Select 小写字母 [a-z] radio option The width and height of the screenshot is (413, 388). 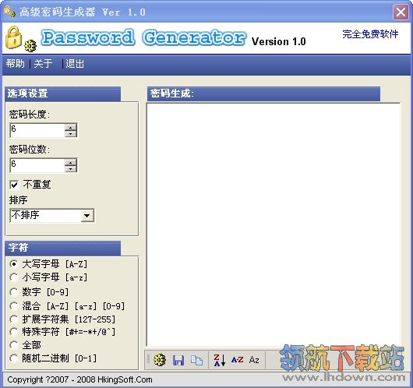(14, 277)
